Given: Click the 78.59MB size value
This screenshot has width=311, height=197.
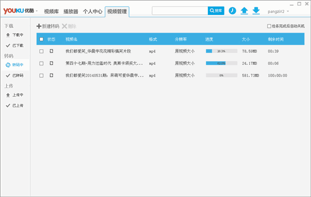Looking at the screenshot, I should pos(249,51).
